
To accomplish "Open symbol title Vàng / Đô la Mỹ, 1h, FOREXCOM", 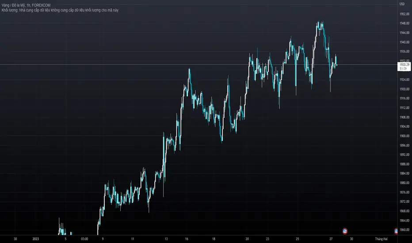I will pyautogui.click(x=26, y=5).
